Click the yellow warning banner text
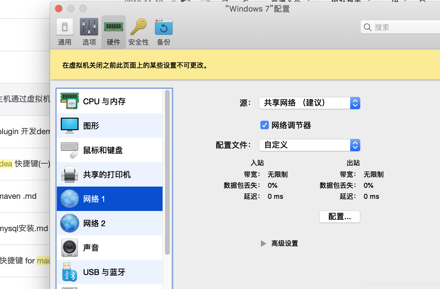Image resolution: width=440 pixels, height=289 pixels. 135,65
